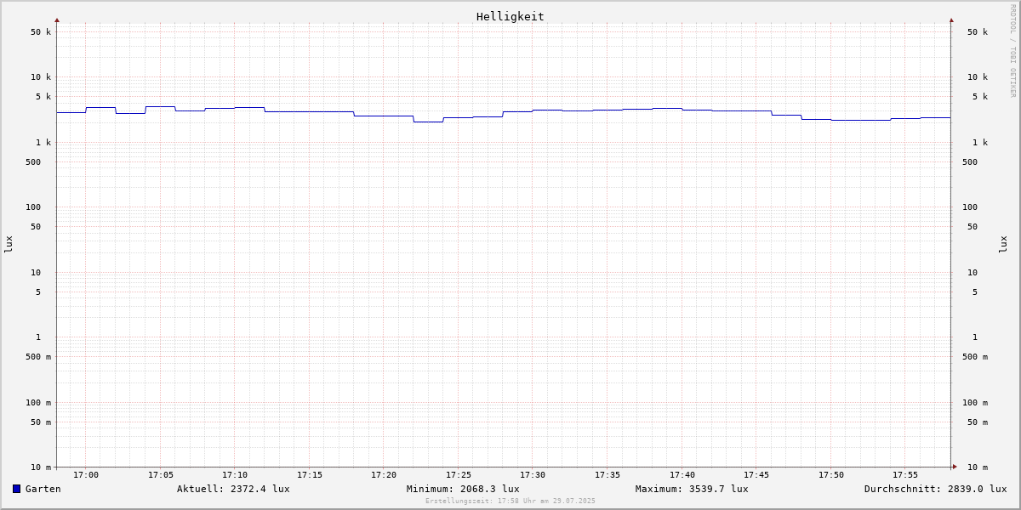1021x510 pixels.
Task: Click the 17:20 time axis label
Action: (x=384, y=475)
